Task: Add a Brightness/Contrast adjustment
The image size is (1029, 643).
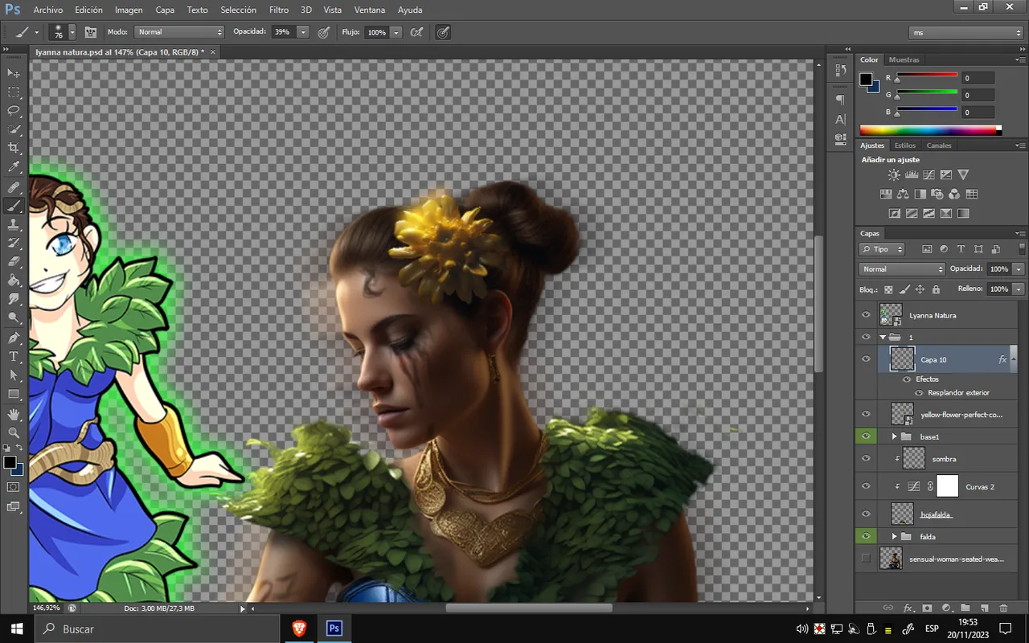Action: pos(894,174)
